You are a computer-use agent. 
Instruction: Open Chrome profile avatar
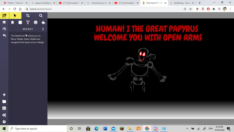[225, 9]
